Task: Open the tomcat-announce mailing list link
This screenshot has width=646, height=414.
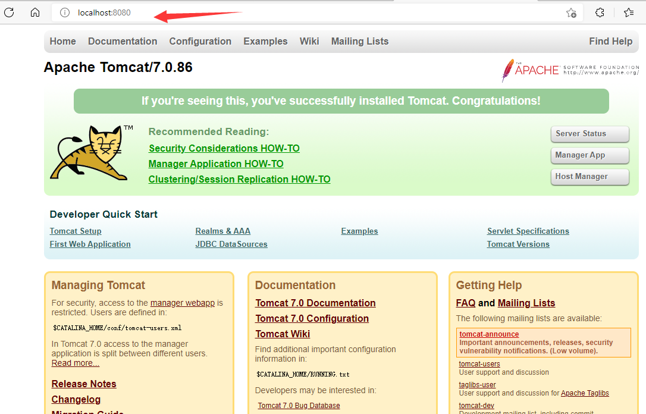Action: point(489,334)
